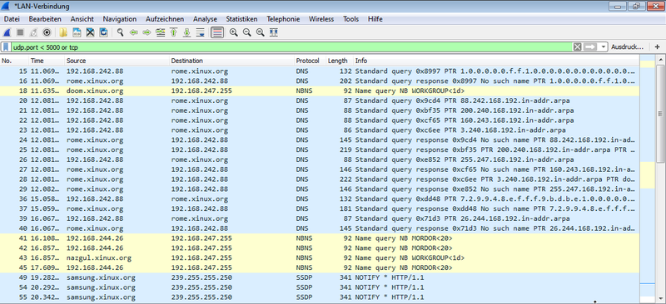Open the Aufzeichnen menu
This screenshot has height=304, width=666.
click(x=165, y=19)
